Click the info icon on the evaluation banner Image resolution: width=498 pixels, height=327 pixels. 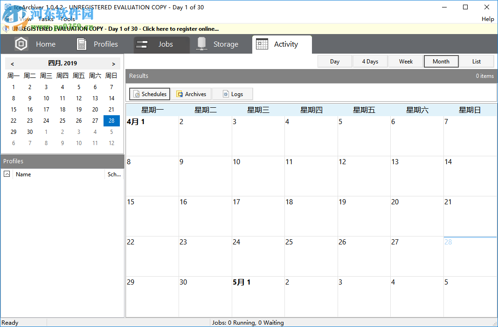[x=5, y=28]
